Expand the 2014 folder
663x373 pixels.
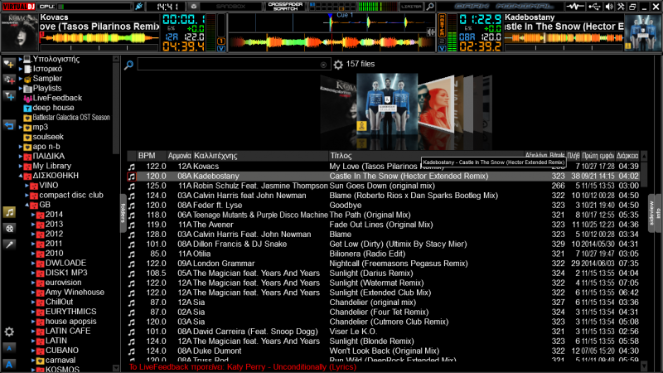pyautogui.click(x=33, y=215)
